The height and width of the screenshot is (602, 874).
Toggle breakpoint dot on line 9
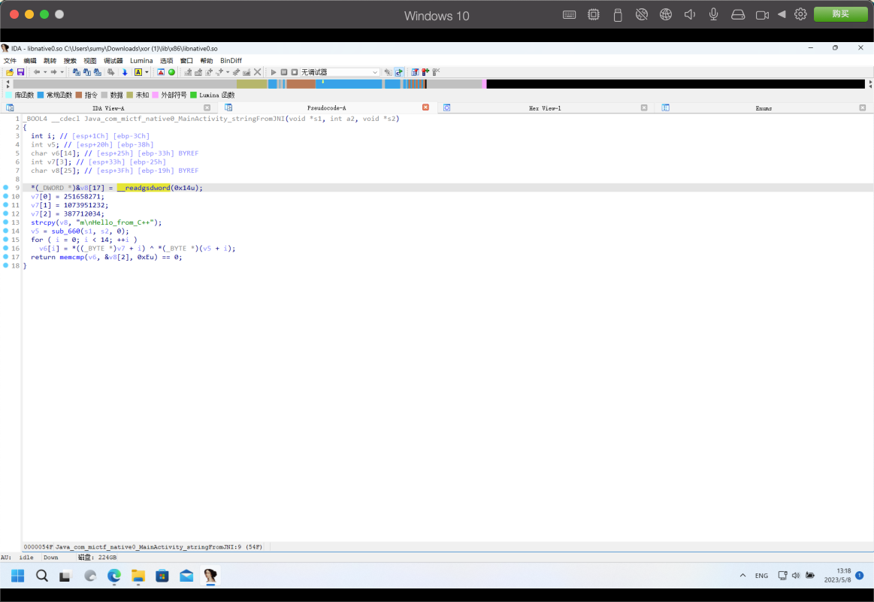tap(6, 187)
